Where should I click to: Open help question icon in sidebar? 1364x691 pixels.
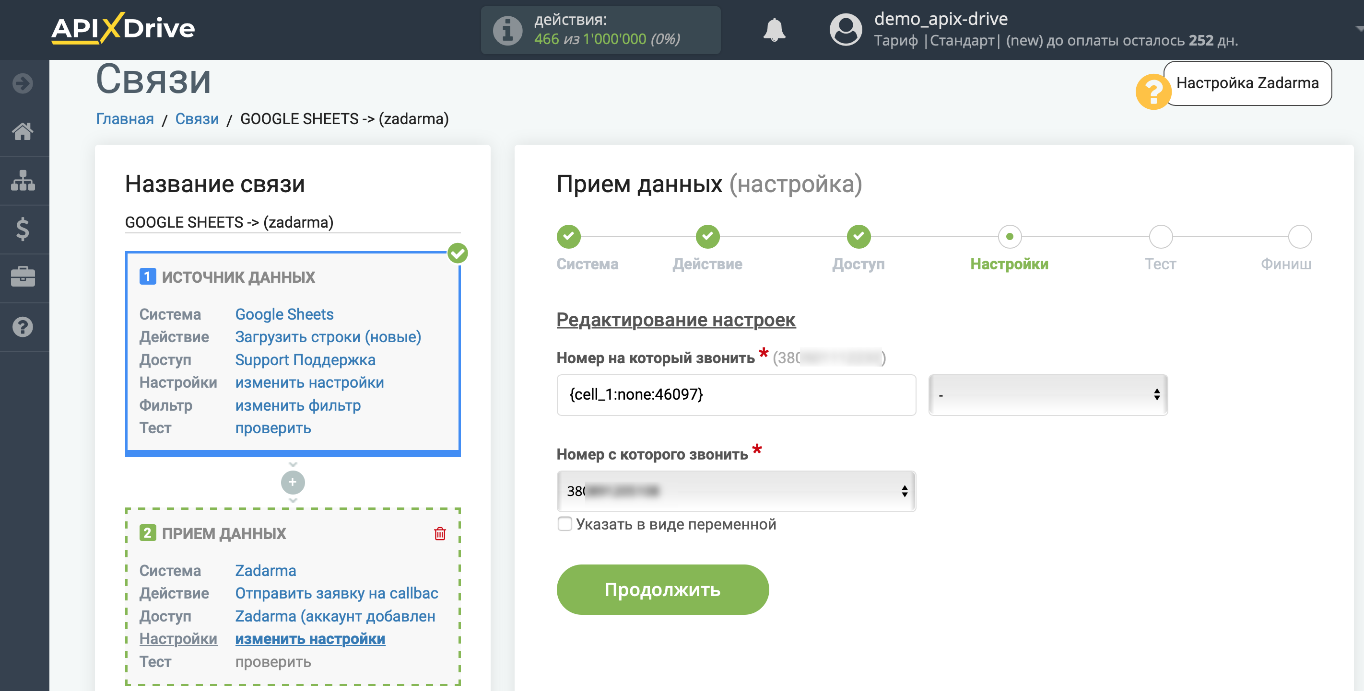point(23,327)
